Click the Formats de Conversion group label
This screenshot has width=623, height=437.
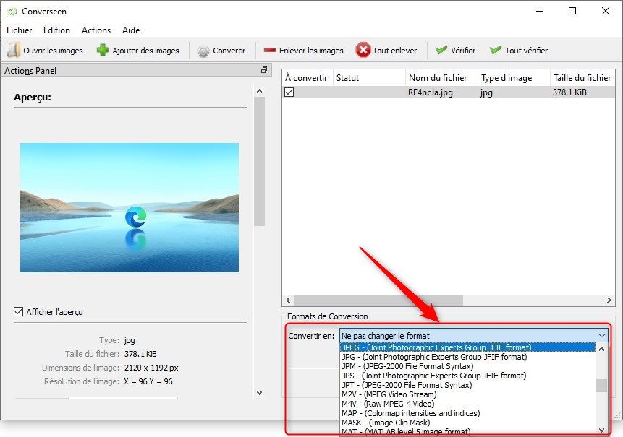click(327, 316)
